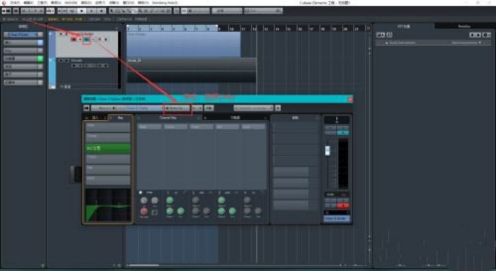Open the sends (发送) section header
The image size is (496, 271).
point(295,118)
